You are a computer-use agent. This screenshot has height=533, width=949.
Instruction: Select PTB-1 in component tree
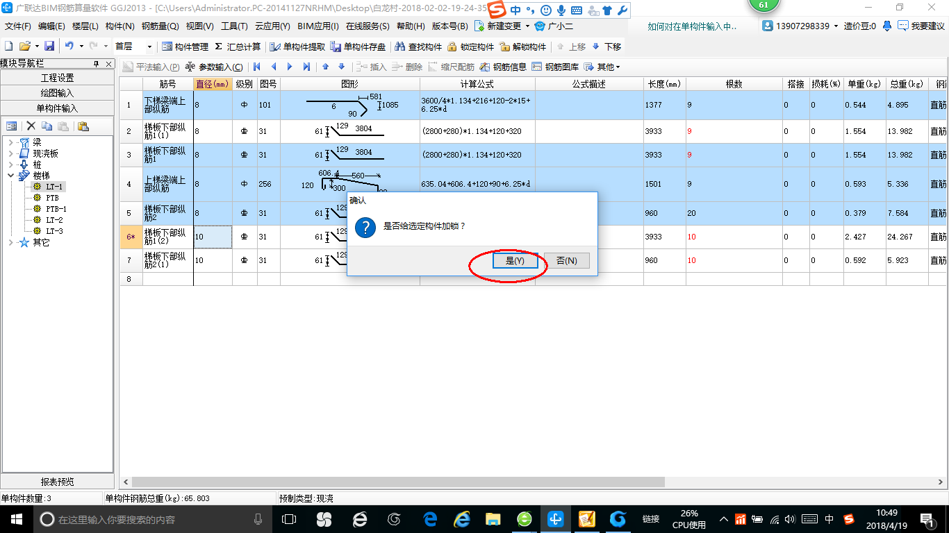point(56,209)
